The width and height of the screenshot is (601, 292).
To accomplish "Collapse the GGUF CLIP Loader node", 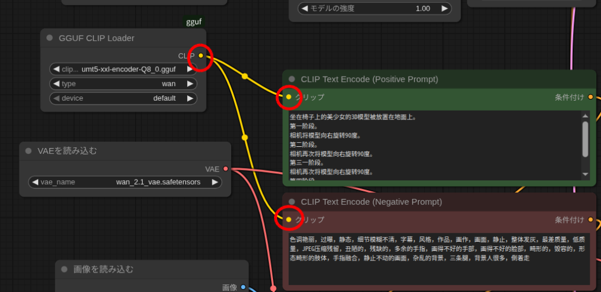I will [50, 38].
